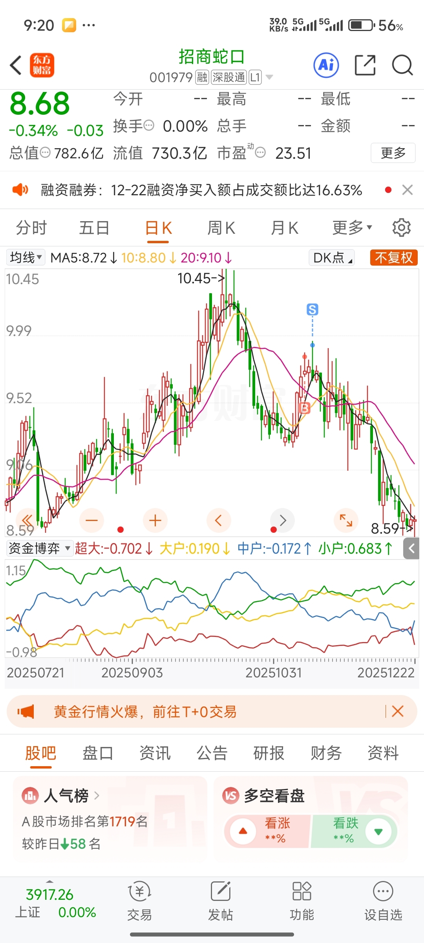Screen dimensions: 424x943
Task: Open 融资融券 news headline
Action: coord(201,190)
